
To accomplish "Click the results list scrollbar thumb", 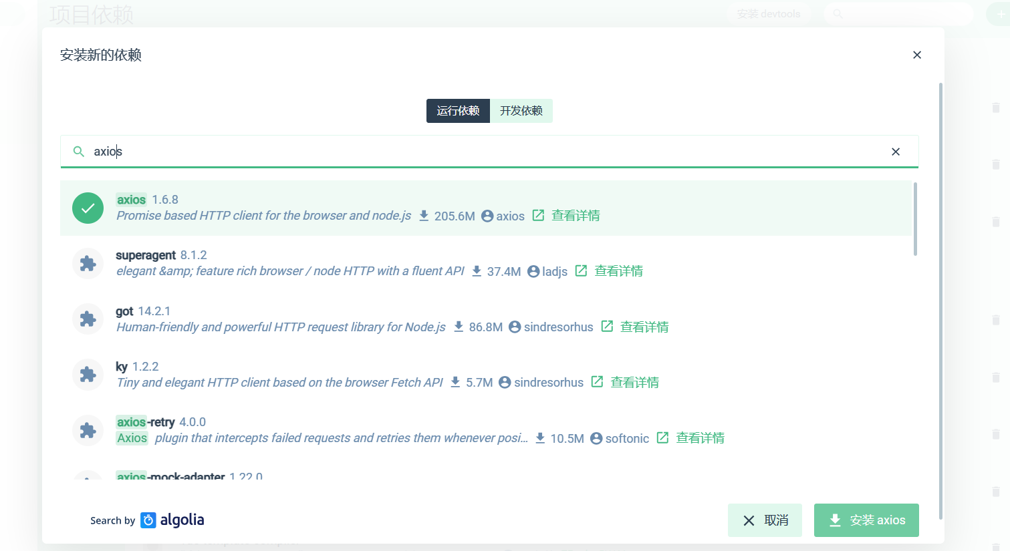I will point(915,219).
